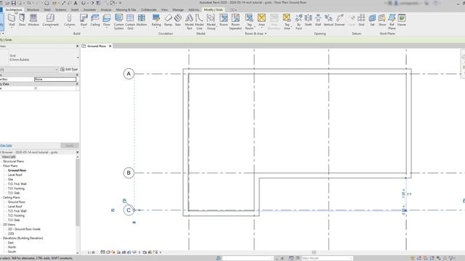The height and width of the screenshot is (261, 465).
Task: Select the Tag Area tool
Action: [x=286, y=21]
